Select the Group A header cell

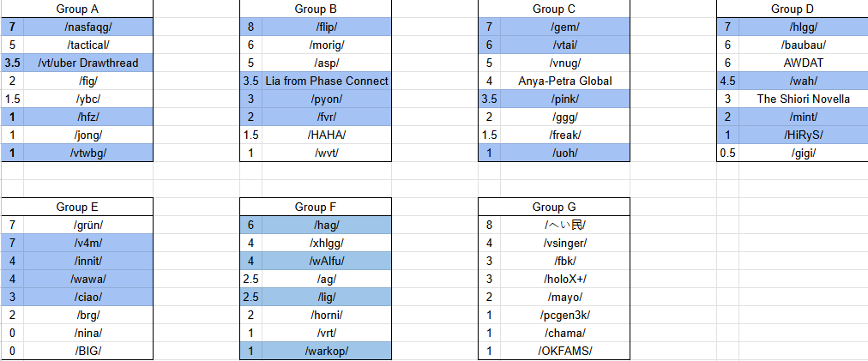click(x=77, y=9)
